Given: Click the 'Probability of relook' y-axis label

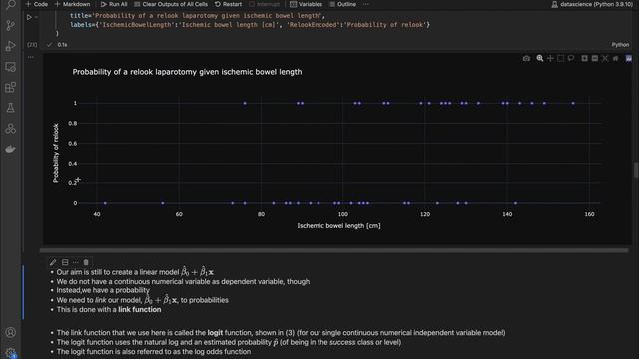Looking at the screenshot, I should coord(56,153).
